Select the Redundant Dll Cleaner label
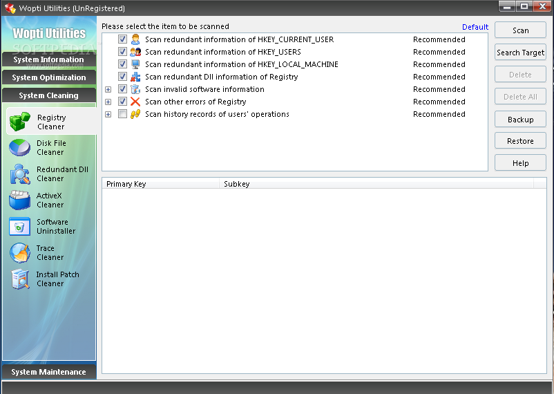The width and height of the screenshot is (554, 394). [63, 174]
